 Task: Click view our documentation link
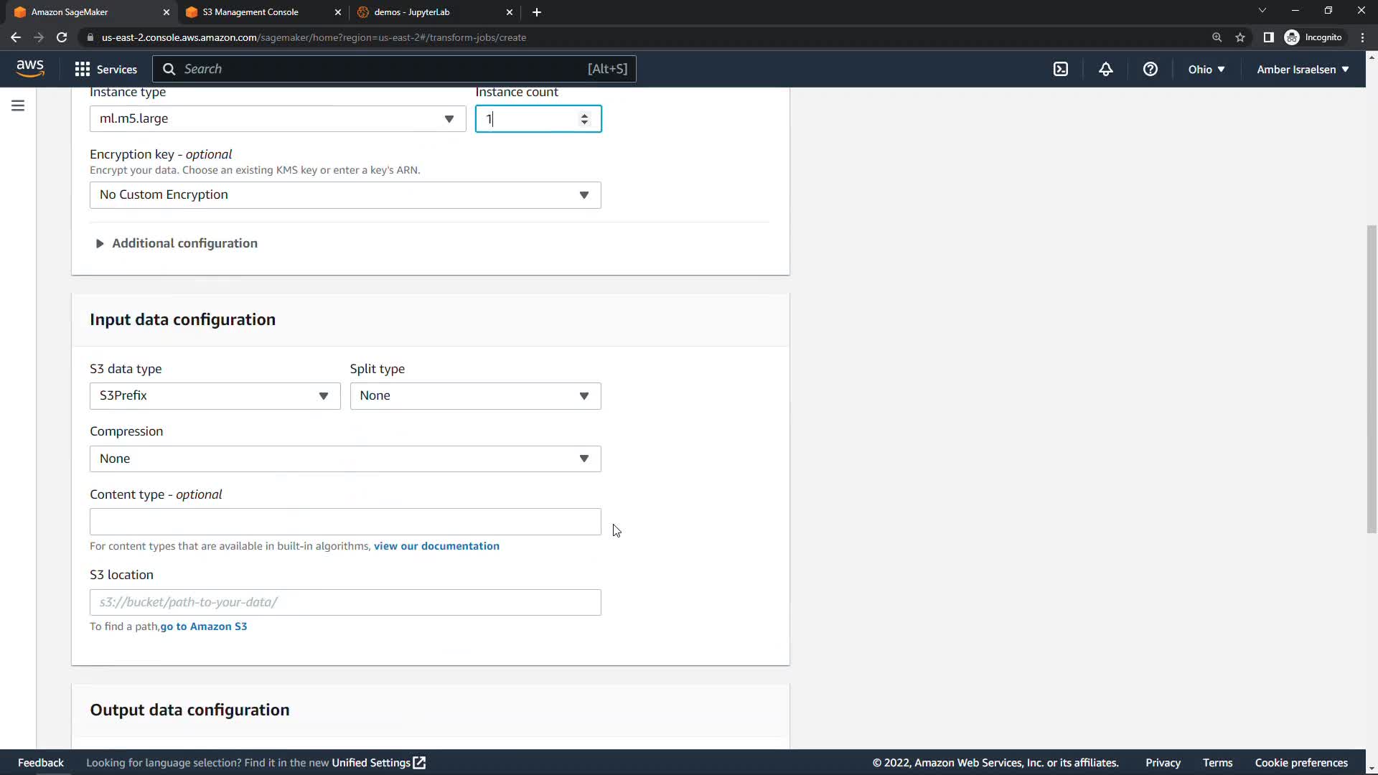436,546
